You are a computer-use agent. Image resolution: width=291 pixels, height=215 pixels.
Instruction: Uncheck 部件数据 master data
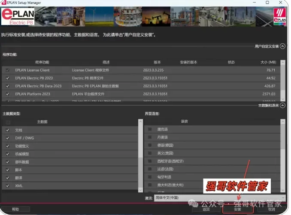7,162
